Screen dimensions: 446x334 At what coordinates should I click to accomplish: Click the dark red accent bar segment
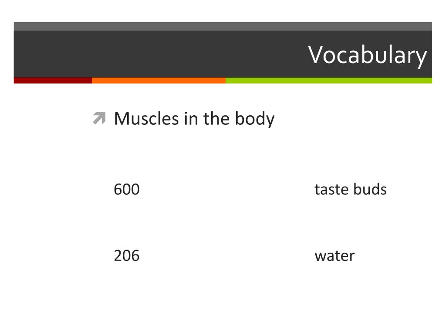click(53, 80)
